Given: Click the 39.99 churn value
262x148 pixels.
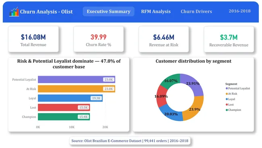Looking at the screenshot, I should [98, 37].
